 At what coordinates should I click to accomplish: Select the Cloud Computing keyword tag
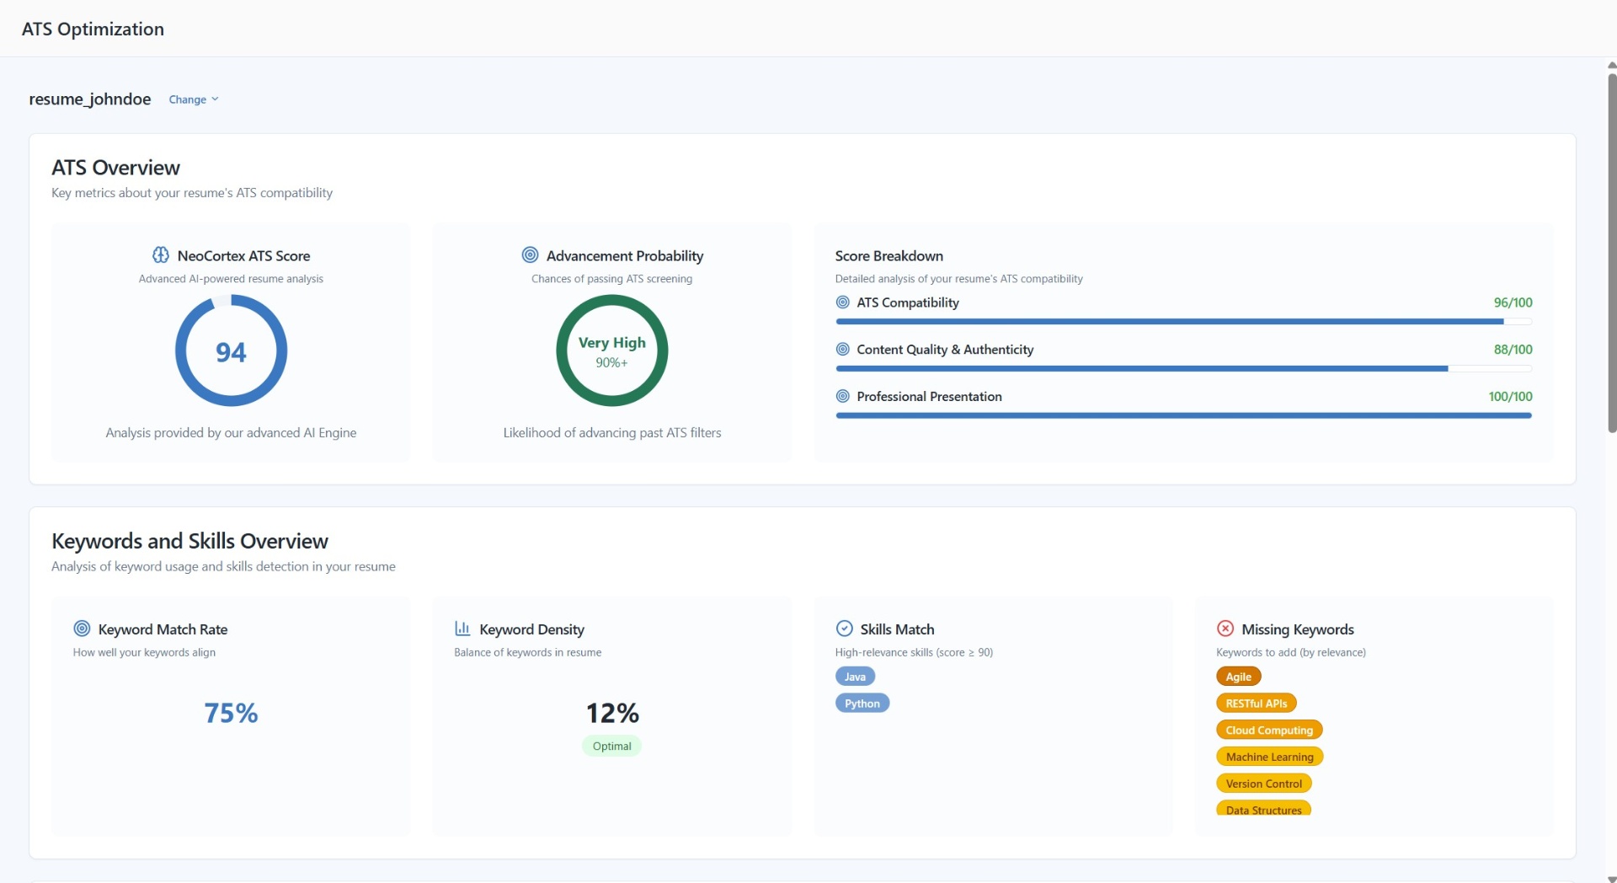pyautogui.click(x=1269, y=730)
